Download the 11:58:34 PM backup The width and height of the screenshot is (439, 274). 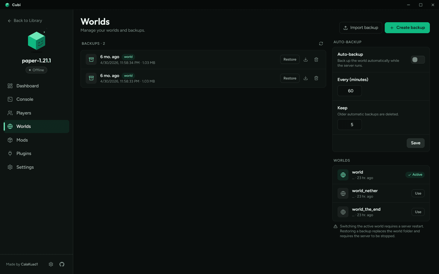click(305, 59)
